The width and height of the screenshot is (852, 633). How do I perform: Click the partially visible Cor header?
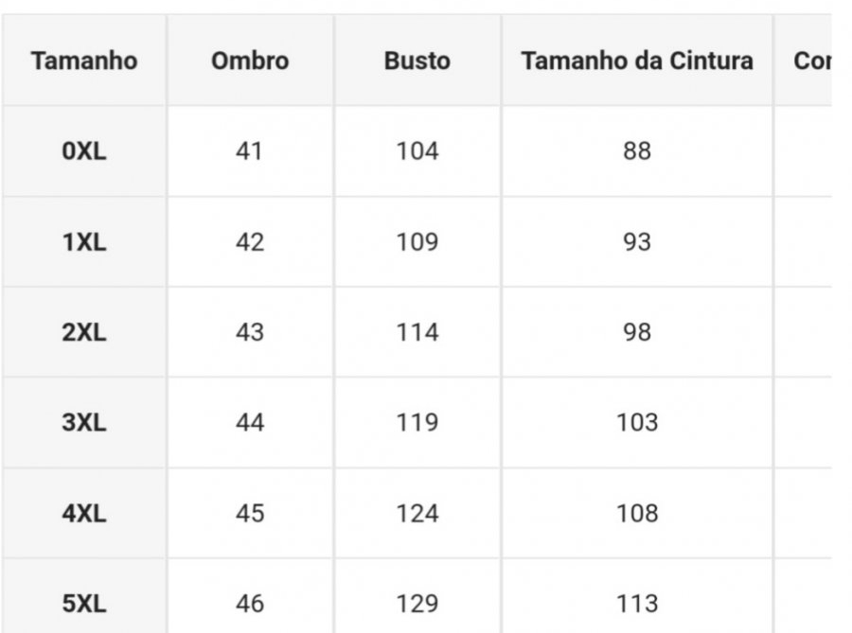(812, 61)
